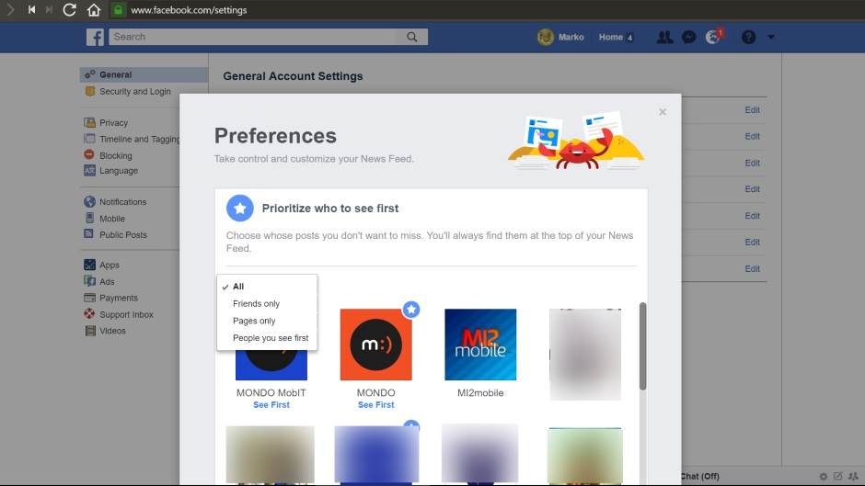The height and width of the screenshot is (486, 865).
Task: Open the Messenger messages icon
Action: click(x=688, y=38)
